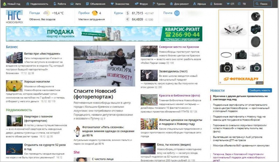Click the euro currency icon
This screenshot has height=162, width=279.
coord(128,19)
